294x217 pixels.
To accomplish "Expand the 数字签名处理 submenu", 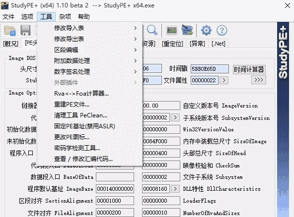I will coord(90,72).
